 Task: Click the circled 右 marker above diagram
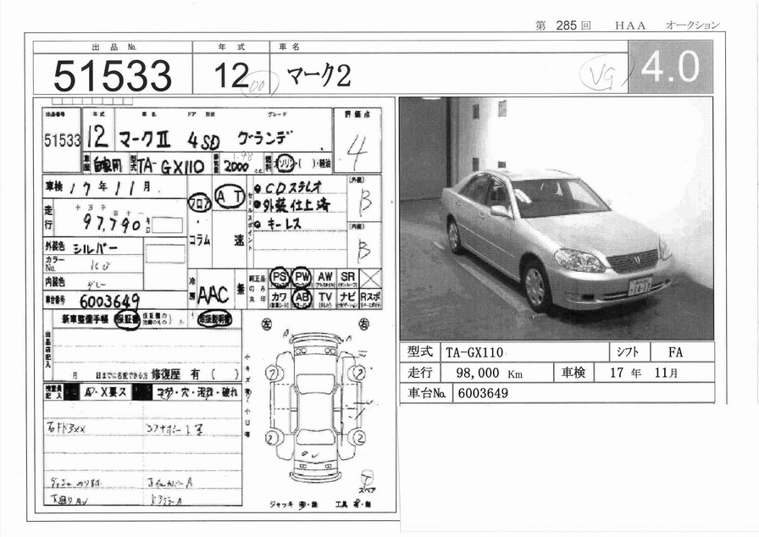[364, 324]
